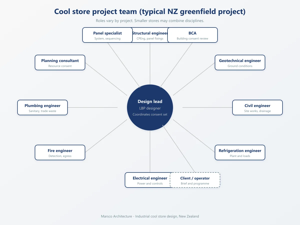The height and width of the screenshot is (225, 300).
Task: Open the Fire engineer card
Action: click(60, 152)
